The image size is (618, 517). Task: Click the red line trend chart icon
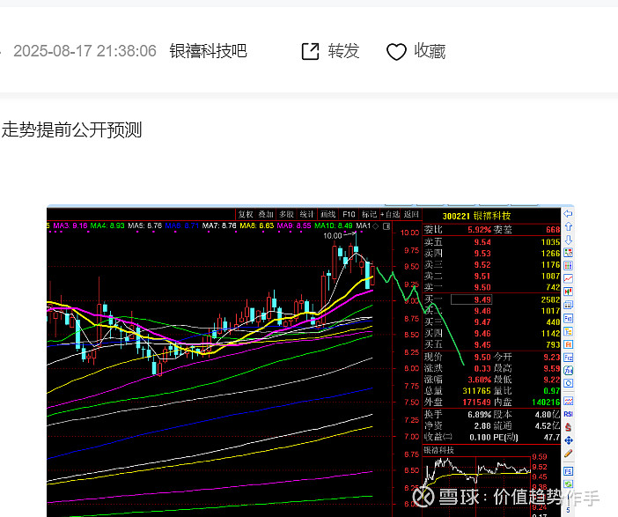point(568,279)
